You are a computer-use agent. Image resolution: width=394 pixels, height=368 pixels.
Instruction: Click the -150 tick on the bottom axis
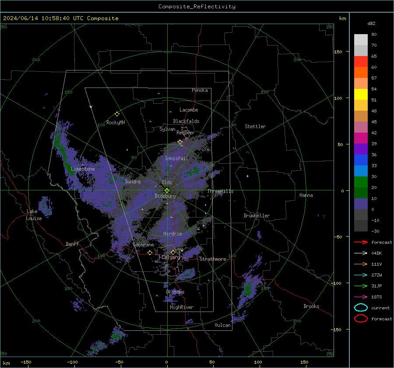pyautogui.click(x=26, y=362)
